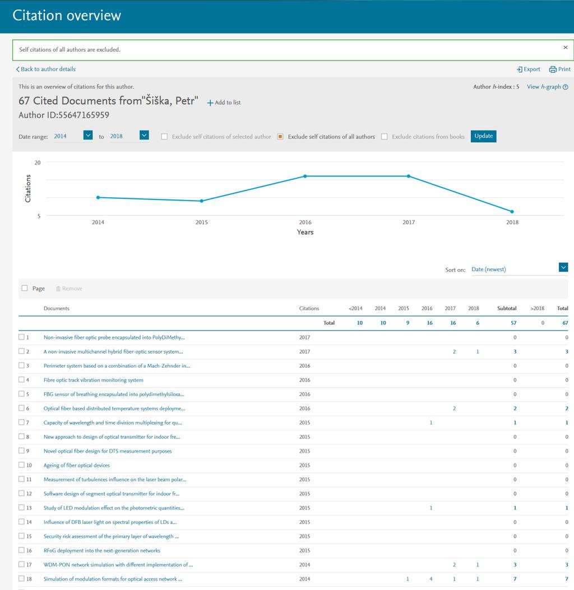
Task: Click the <2014 column total 10
Action: [359, 323]
